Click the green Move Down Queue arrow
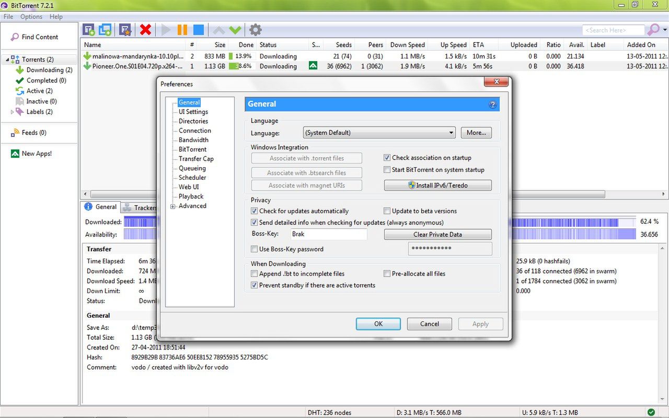Viewport: 669px width, 418px height. tap(235, 30)
